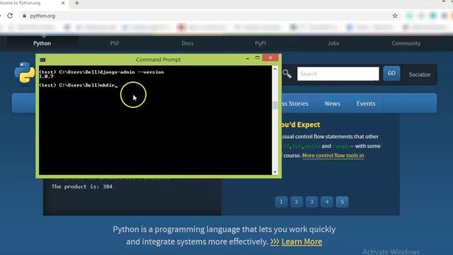Maximize the Command Prompt window

click(x=257, y=58)
